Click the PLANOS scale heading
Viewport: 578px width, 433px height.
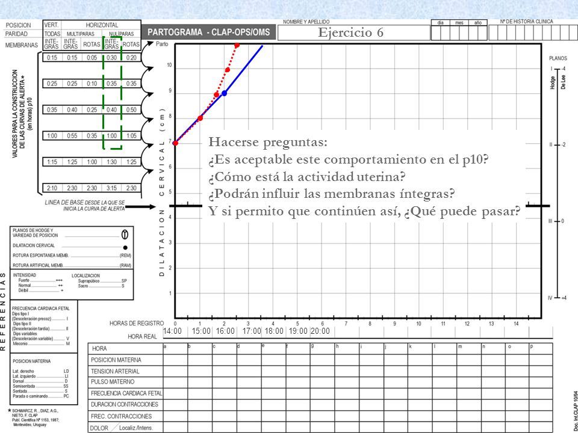(558, 58)
